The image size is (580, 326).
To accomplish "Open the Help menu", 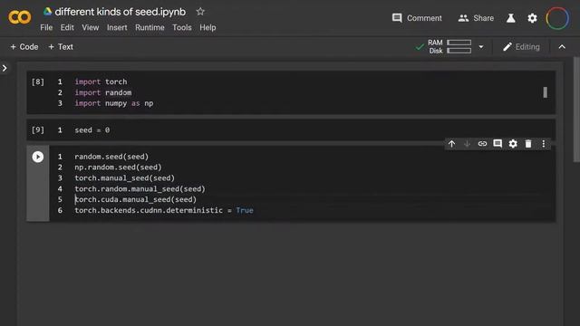I will click(x=208, y=27).
